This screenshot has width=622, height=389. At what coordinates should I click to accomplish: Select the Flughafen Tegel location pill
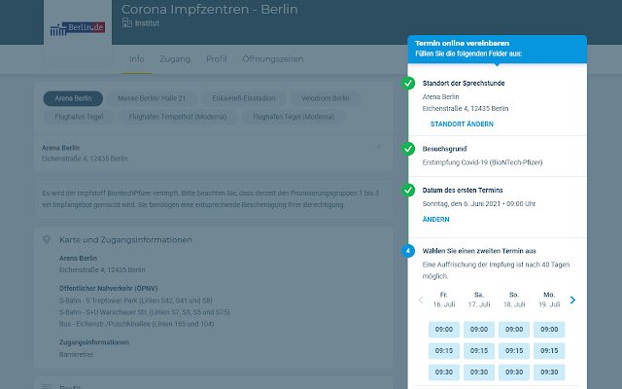pyautogui.click(x=79, y=117)
